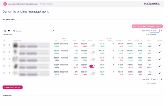Edit the pricing plan priced $75.99
This screenshot has height=106, width=168.
[159, 66]
